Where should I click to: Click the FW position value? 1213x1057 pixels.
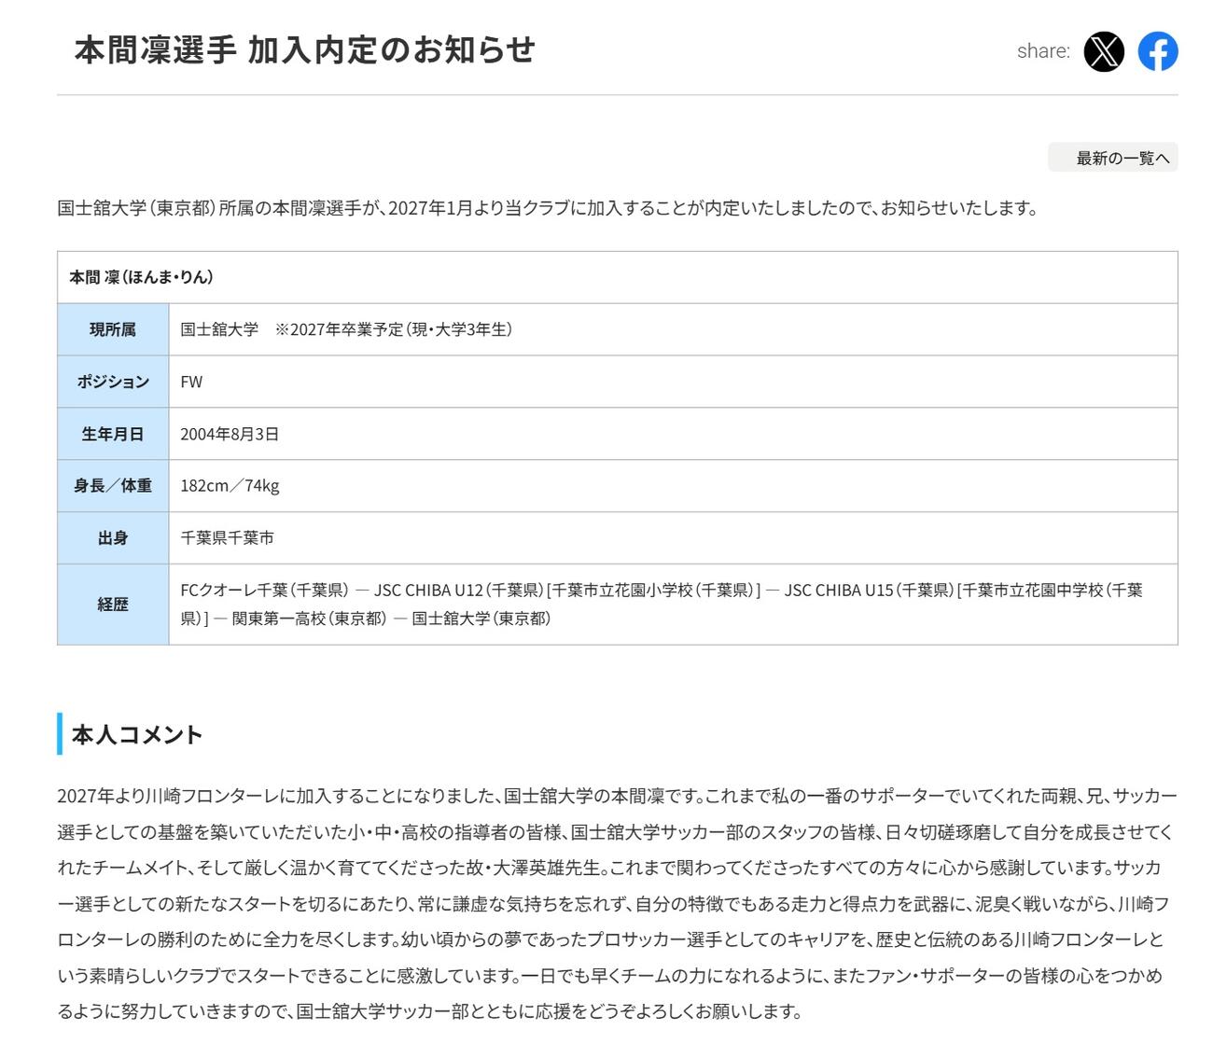pos(191,382)
